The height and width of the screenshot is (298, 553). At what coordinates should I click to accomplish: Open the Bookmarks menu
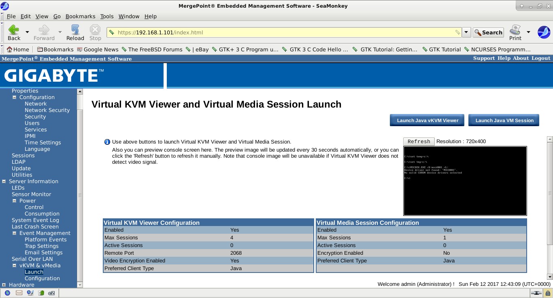[80, 16]
